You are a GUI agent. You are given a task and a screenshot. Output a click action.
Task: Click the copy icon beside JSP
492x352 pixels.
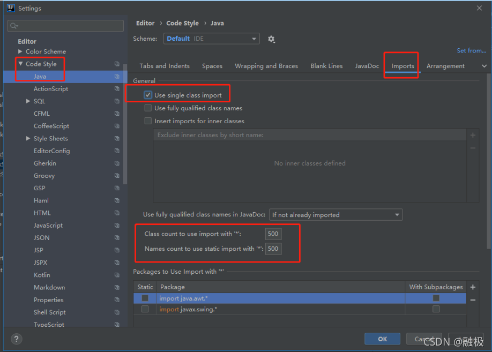coord(117,250)
